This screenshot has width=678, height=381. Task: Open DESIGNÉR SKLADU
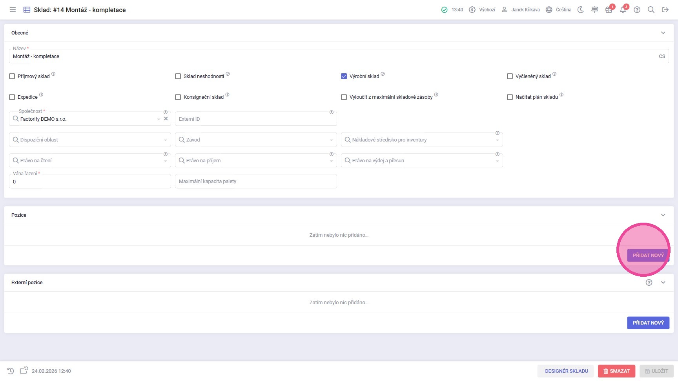coord(566,371)
